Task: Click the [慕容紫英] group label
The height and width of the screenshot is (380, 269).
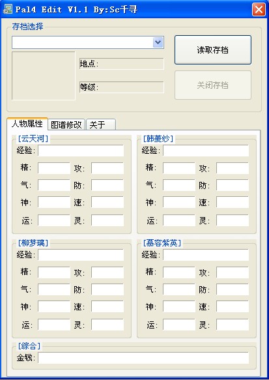Action: (162, 243)
